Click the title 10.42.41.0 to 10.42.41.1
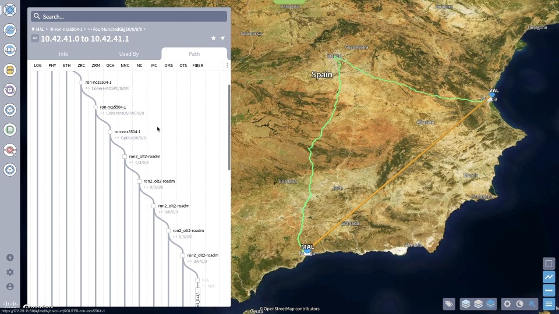The height and width of the screenshot is (314, 559). click(85, 38)
